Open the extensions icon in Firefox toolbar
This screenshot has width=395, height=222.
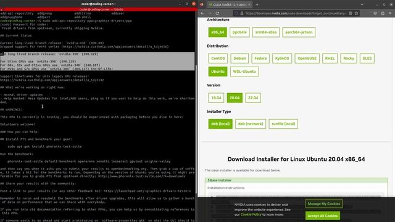(383, 13)
